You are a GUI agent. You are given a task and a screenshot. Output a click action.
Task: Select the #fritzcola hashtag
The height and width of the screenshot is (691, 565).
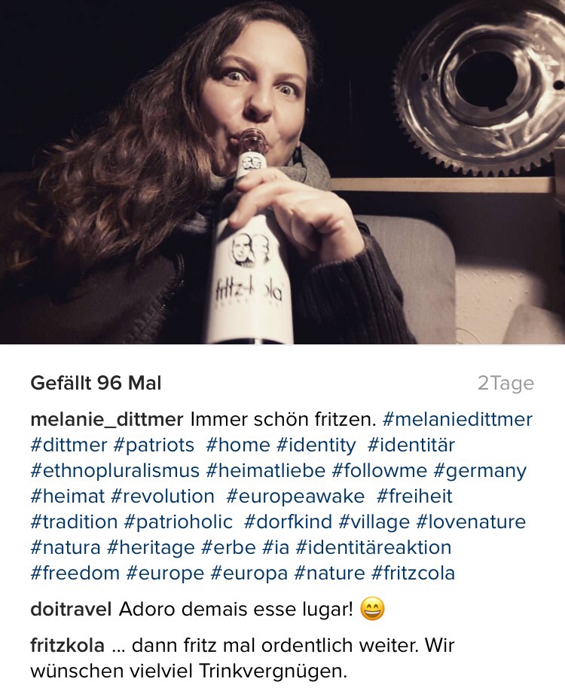click(413, 573)
